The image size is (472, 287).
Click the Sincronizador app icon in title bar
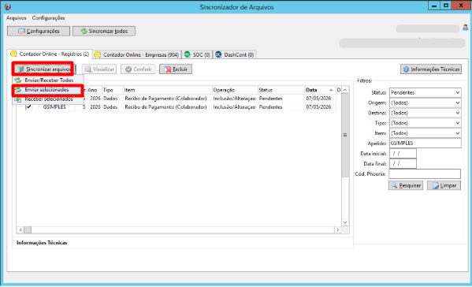pos(8,6)
